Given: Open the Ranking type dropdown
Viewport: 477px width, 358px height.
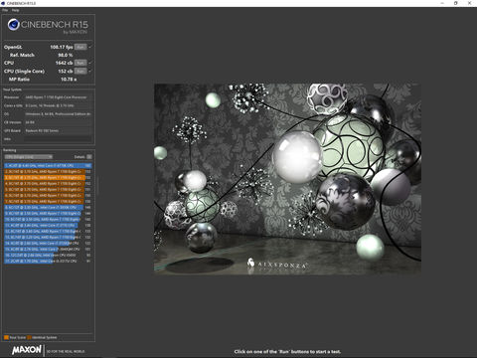Looking at the screenshot, I should [29, 157].
